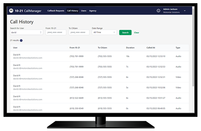Open the Search for User combo box
This screenshot has width=201, height=131.
[x=27, y=33]
